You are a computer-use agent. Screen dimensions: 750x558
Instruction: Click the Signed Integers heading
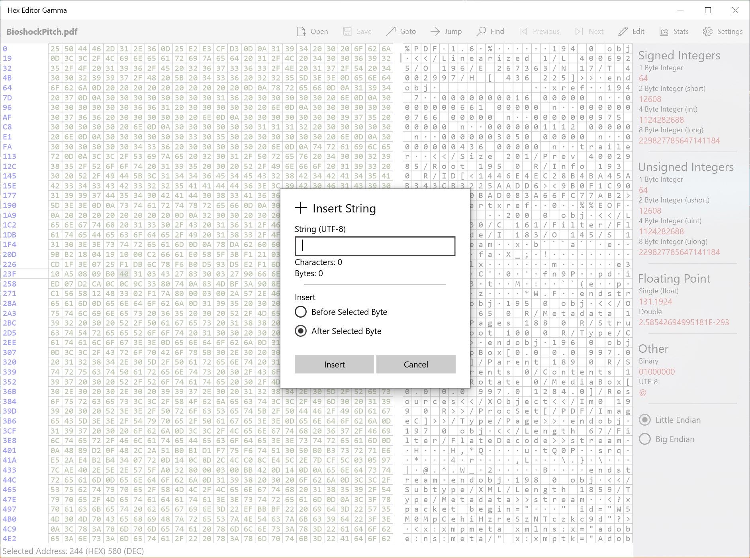(679, 55)
